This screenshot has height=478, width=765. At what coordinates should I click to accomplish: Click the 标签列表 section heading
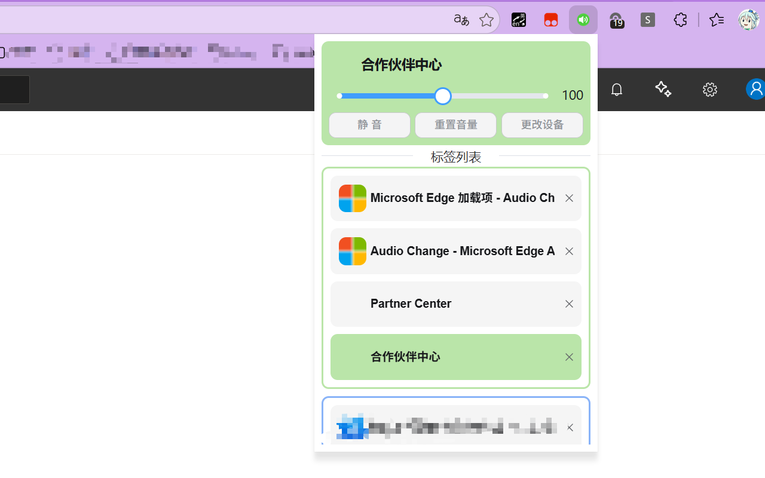(455, 157)
